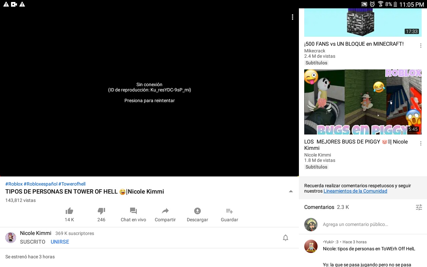Like the video with thumbs up icon
This screenshot has width=427, height=267.
[x=69, y=211]
